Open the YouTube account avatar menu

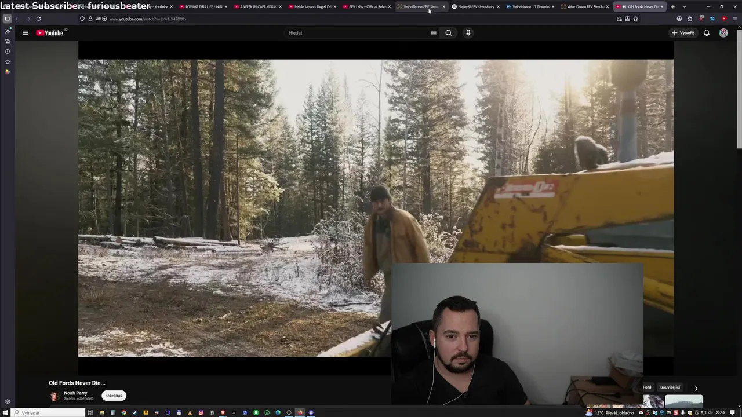(723, 33)
